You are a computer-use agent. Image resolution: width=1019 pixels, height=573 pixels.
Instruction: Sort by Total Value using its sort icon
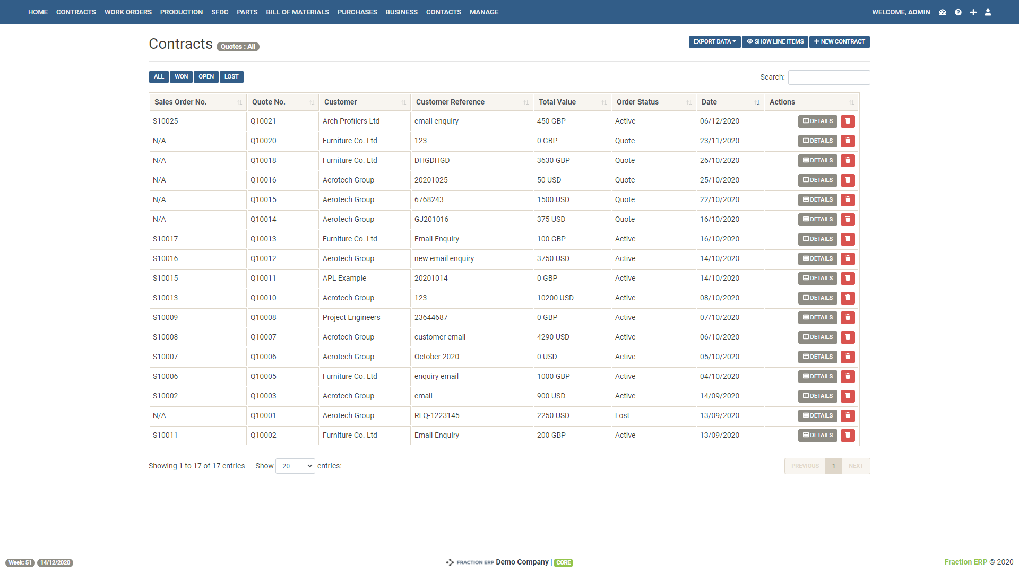pyautogui.click(x=603, y=102)
